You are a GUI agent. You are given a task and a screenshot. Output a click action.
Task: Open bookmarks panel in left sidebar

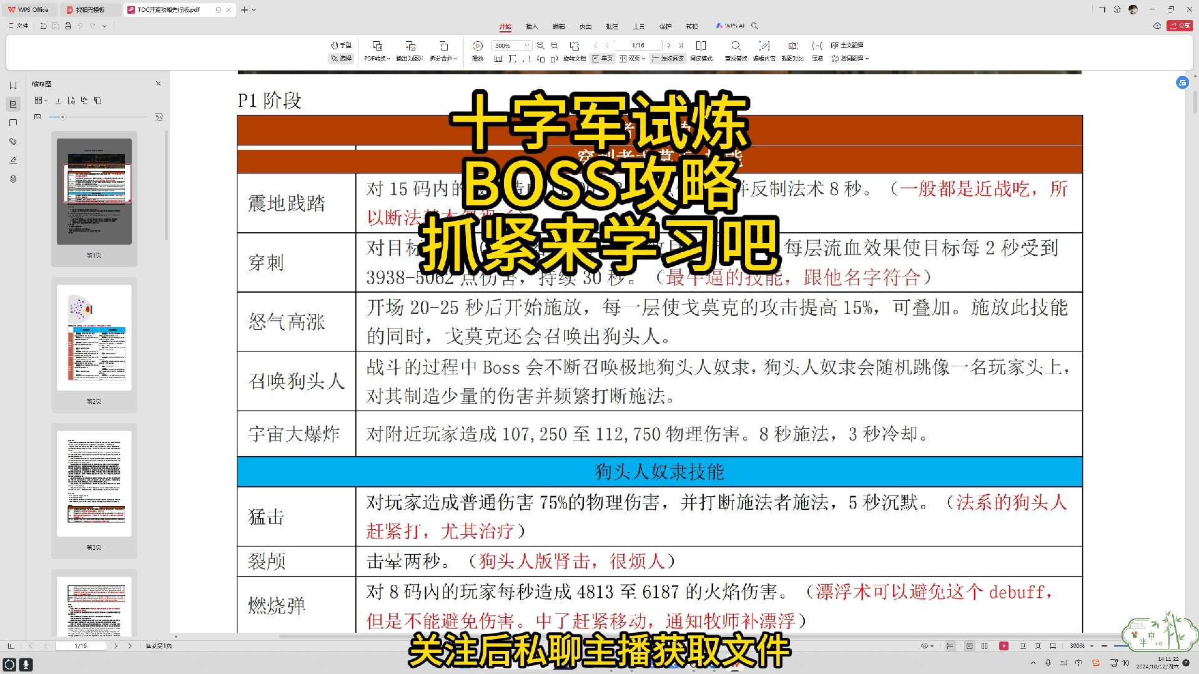pos(13,85)
